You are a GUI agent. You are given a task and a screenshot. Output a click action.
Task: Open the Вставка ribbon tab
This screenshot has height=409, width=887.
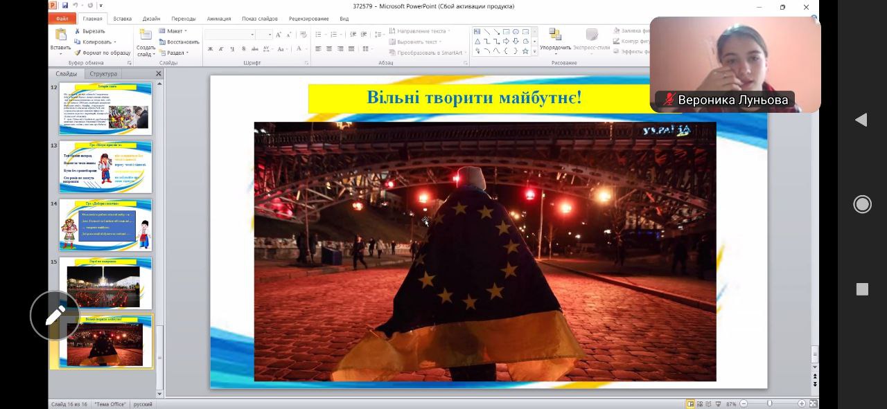tap(122, 19)
